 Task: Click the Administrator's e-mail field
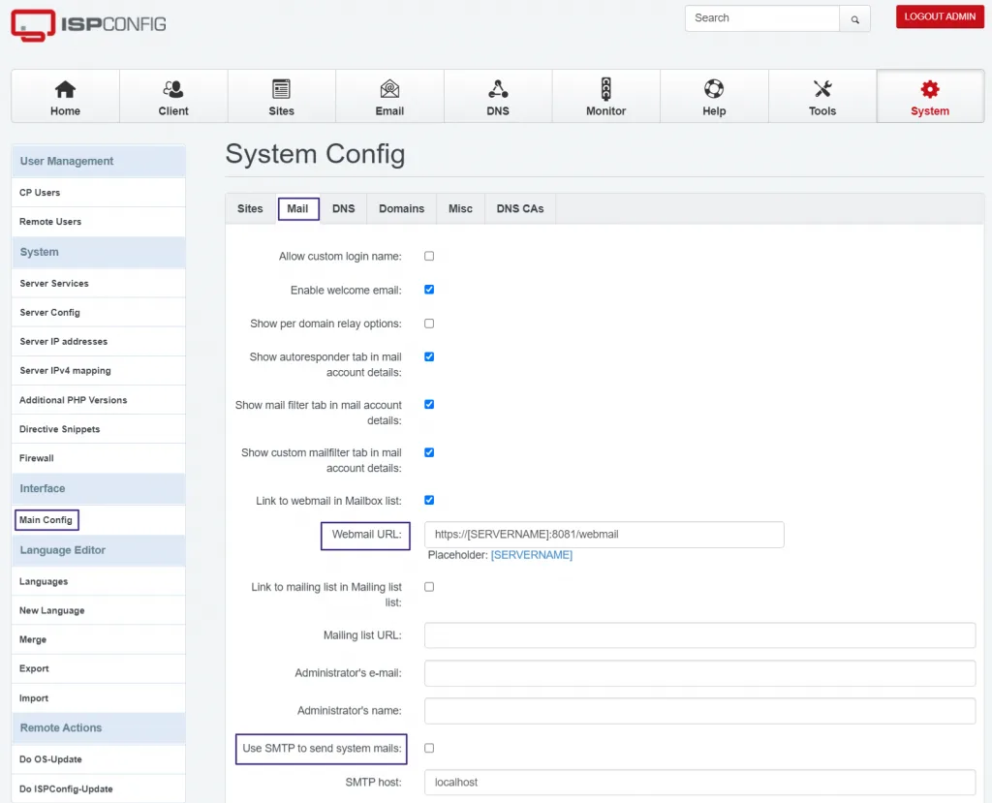(699, 673)
